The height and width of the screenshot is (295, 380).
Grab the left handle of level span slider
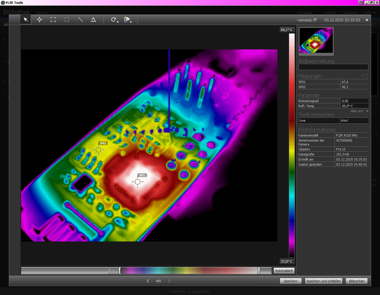pos(120,270)
